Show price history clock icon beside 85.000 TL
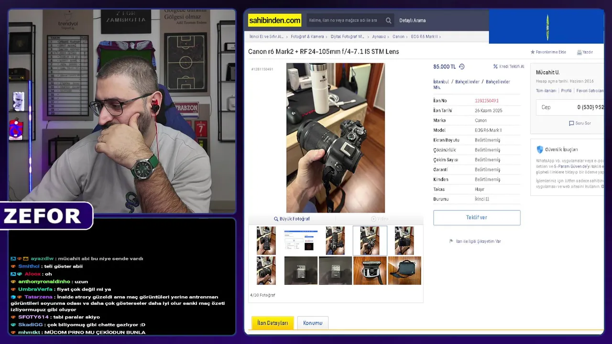 click(x=461, y=67)
